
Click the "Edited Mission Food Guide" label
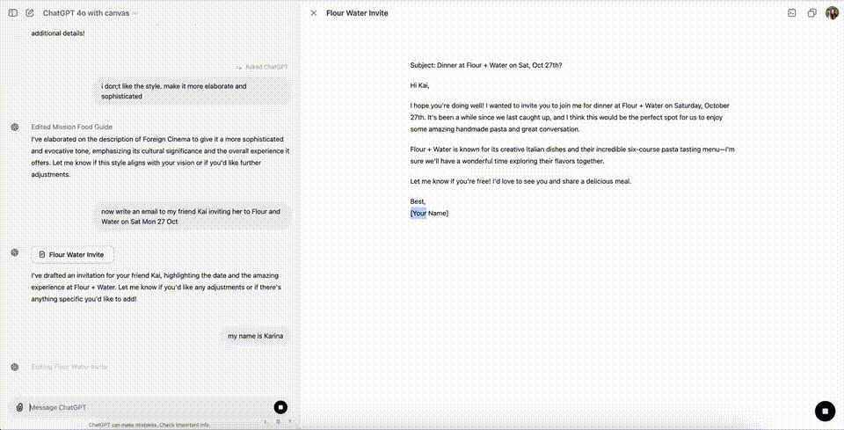click(71, 127)
